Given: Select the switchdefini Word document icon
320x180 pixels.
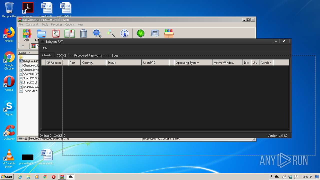Looking at the screenshot, I should (65, 9).
